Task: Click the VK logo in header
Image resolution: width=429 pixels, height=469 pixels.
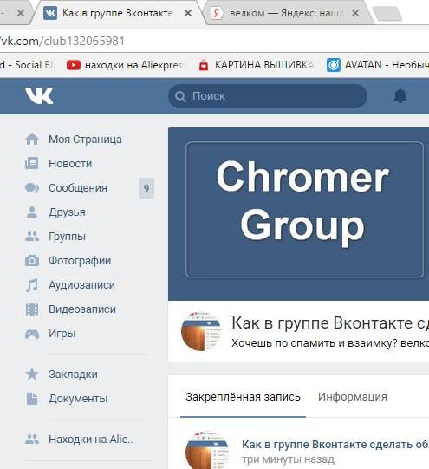Action: [x=39, y=95]
